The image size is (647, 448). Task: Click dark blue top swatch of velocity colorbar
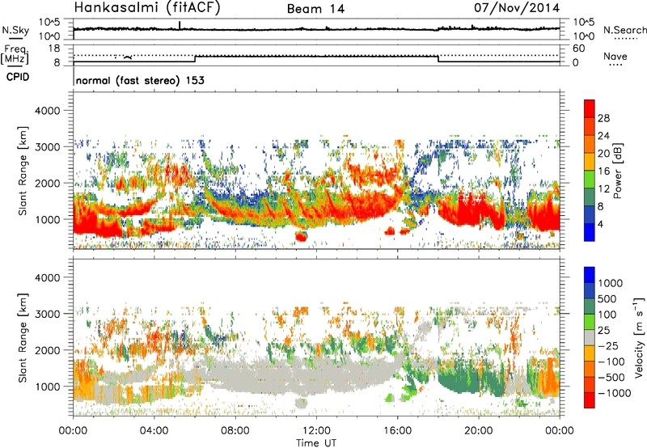590,275
